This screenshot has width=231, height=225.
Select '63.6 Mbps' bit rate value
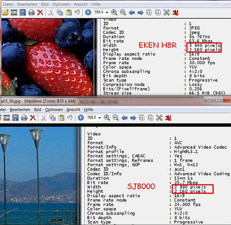[x=201, y=41]
